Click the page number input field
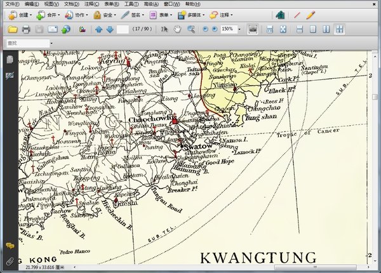This screenshot has height=273, width=381. tap(123, 29)
